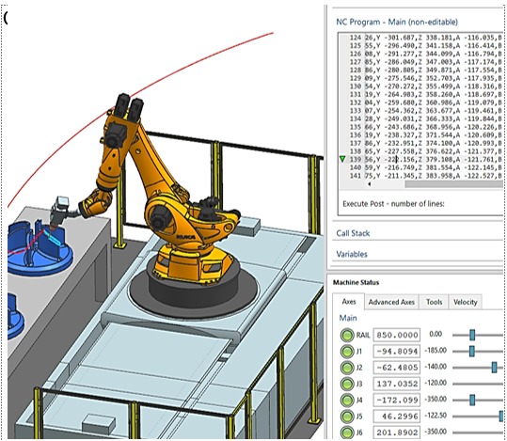This screenshot has height=441, width=507.
Task: Select NC program line 140
Action: [425, 167]
